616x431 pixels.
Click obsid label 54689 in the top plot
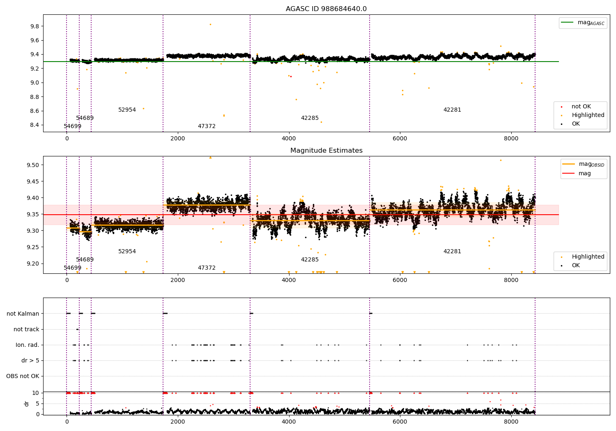tap(85, 118)
